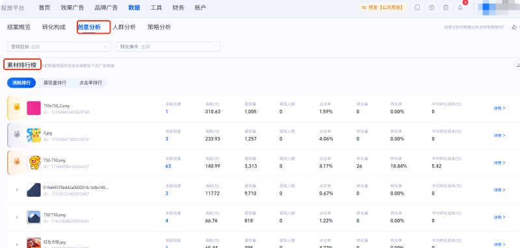The width and height of the screenshot is (520, 248).
Task: Open the 红包方图.jpg thumbnail
Action: [34, 243]
